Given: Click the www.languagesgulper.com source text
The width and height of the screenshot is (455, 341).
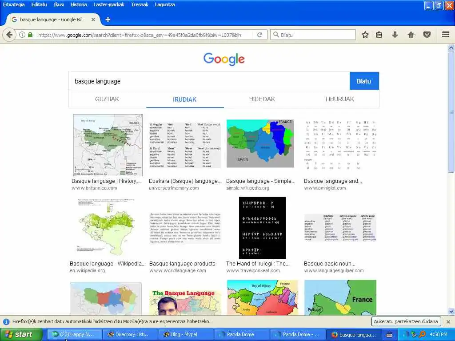Looking at the screenshot, I should (x=334, y=270).
